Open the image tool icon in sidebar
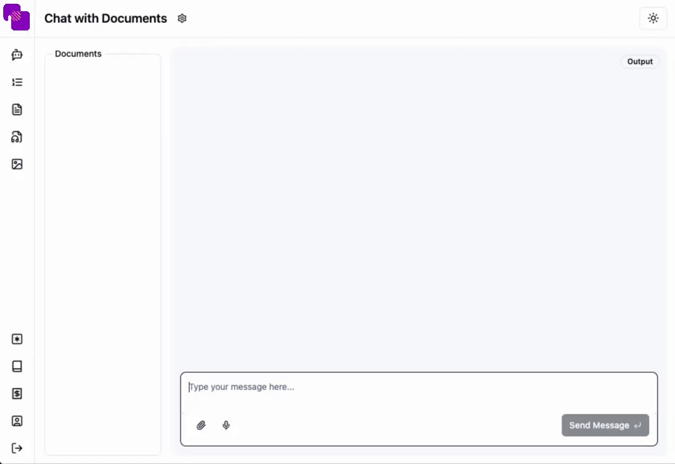 (17, 164)
